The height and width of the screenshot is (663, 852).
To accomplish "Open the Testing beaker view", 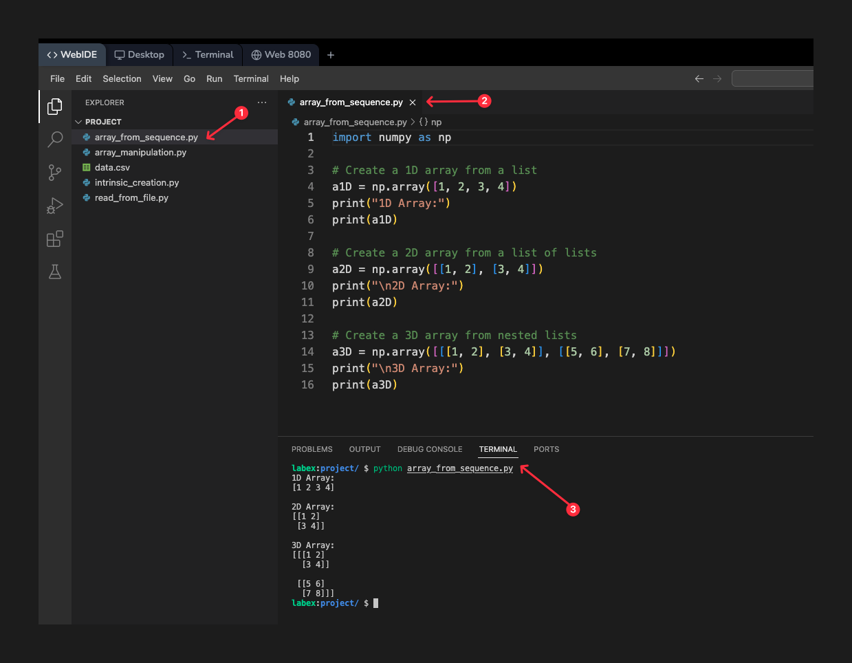I will tap(54, 272).
